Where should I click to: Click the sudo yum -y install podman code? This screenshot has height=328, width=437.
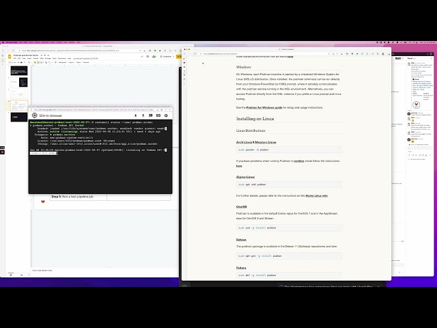[289, 228]
